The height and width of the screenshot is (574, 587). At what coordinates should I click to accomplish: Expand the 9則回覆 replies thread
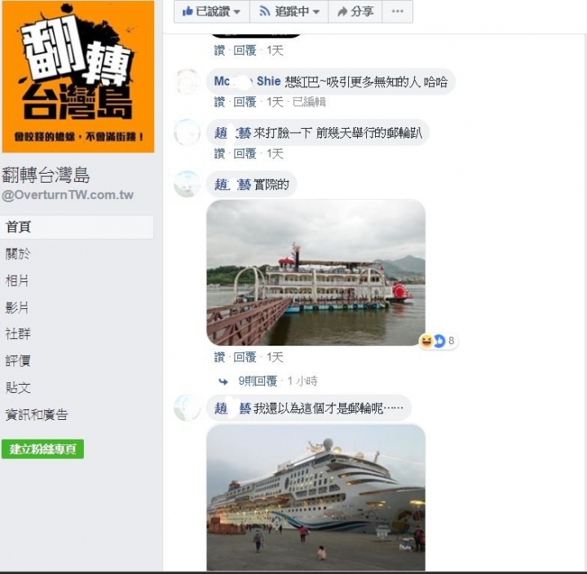(258, 381)
